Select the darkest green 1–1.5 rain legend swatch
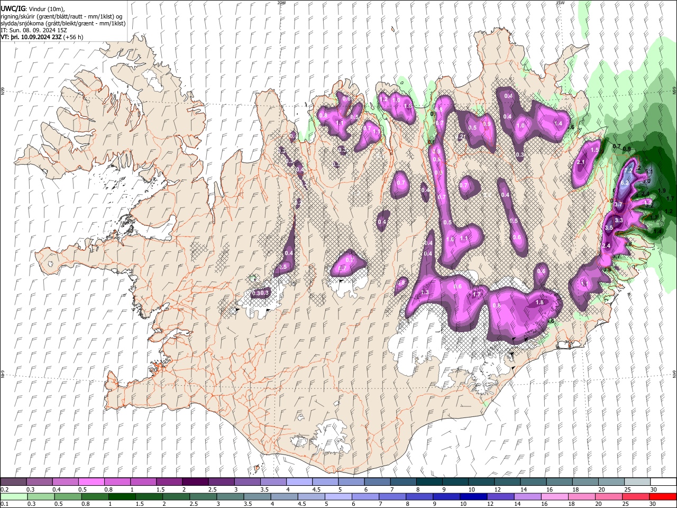677x508 pixels. pyautogui.click(x=122, y=496)
